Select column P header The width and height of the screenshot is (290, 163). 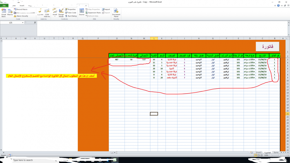98,39
